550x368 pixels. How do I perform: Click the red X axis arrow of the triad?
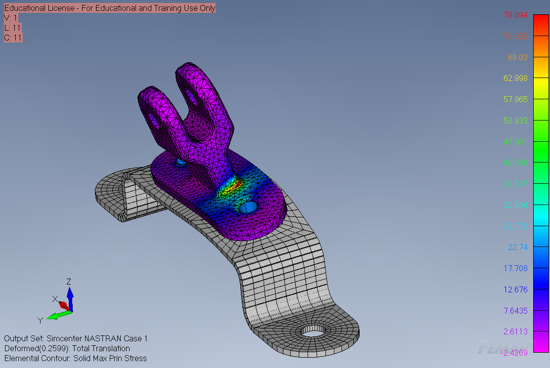64,305
